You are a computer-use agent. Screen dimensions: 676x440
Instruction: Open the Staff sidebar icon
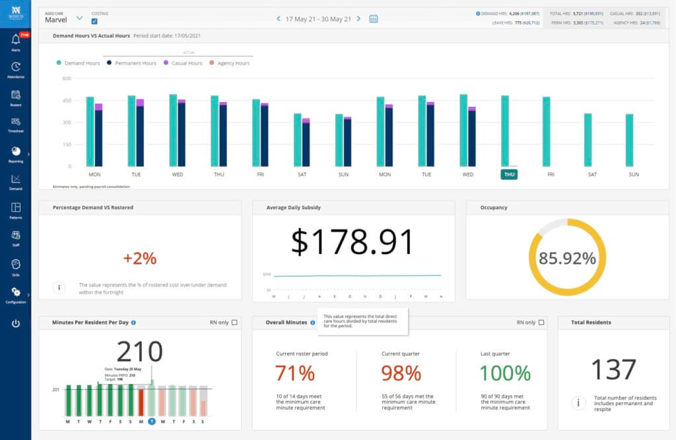(16, 236)
